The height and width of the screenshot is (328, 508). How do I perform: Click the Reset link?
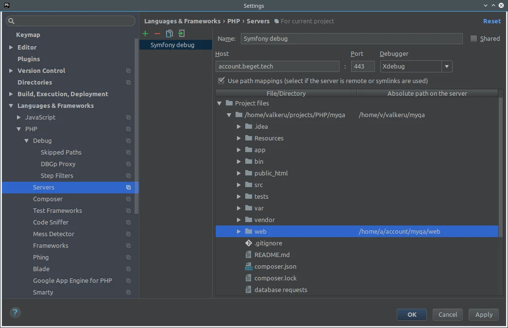pyautogui.click(x=491, y=21)
